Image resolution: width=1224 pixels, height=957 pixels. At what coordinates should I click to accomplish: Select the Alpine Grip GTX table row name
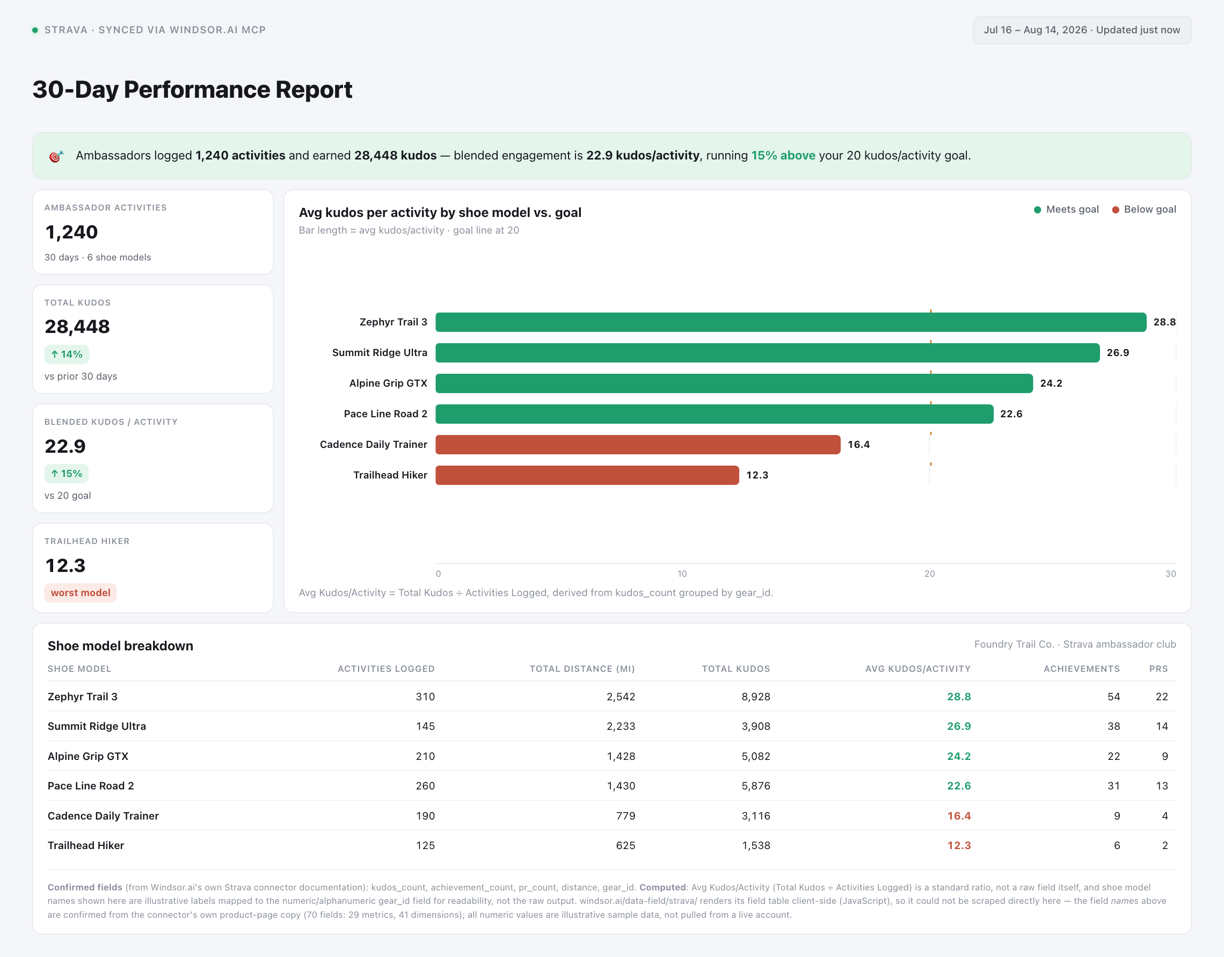(x=88, y=756)
